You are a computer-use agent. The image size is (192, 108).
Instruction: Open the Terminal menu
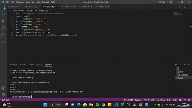45,2
